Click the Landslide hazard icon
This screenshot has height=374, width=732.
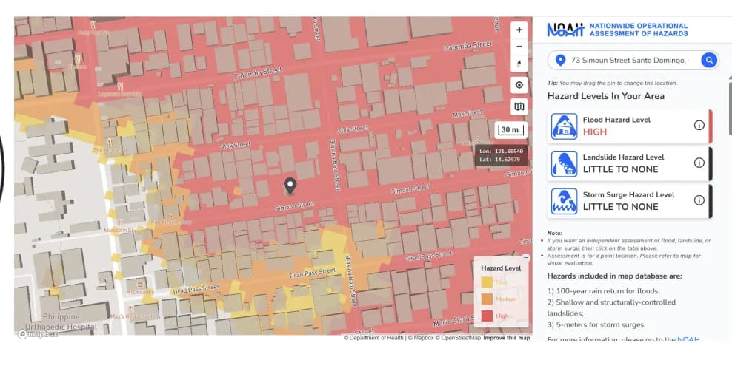coord(564,163)
